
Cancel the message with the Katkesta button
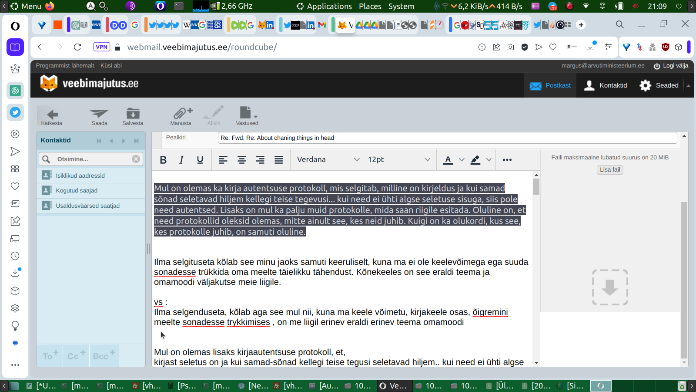52,117
